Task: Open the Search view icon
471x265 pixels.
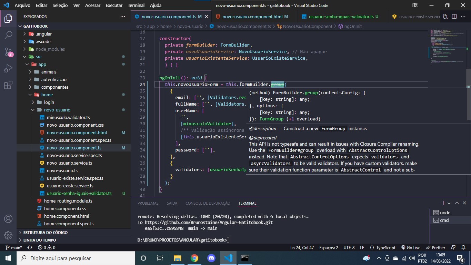Action: pyautogui.click(x=8, y=35)
